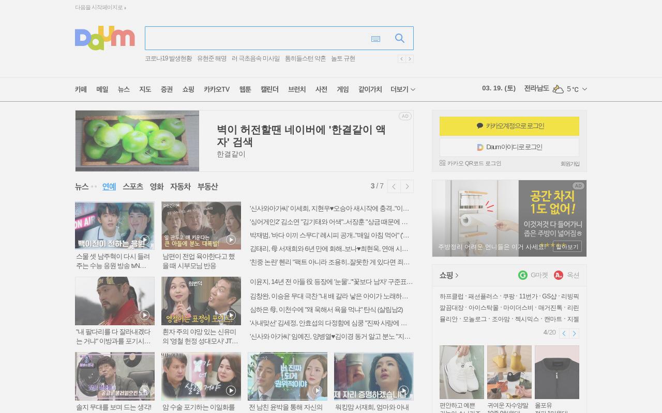
Task: Open yellow socks shopping thumbnail
Action: (509, 372)
